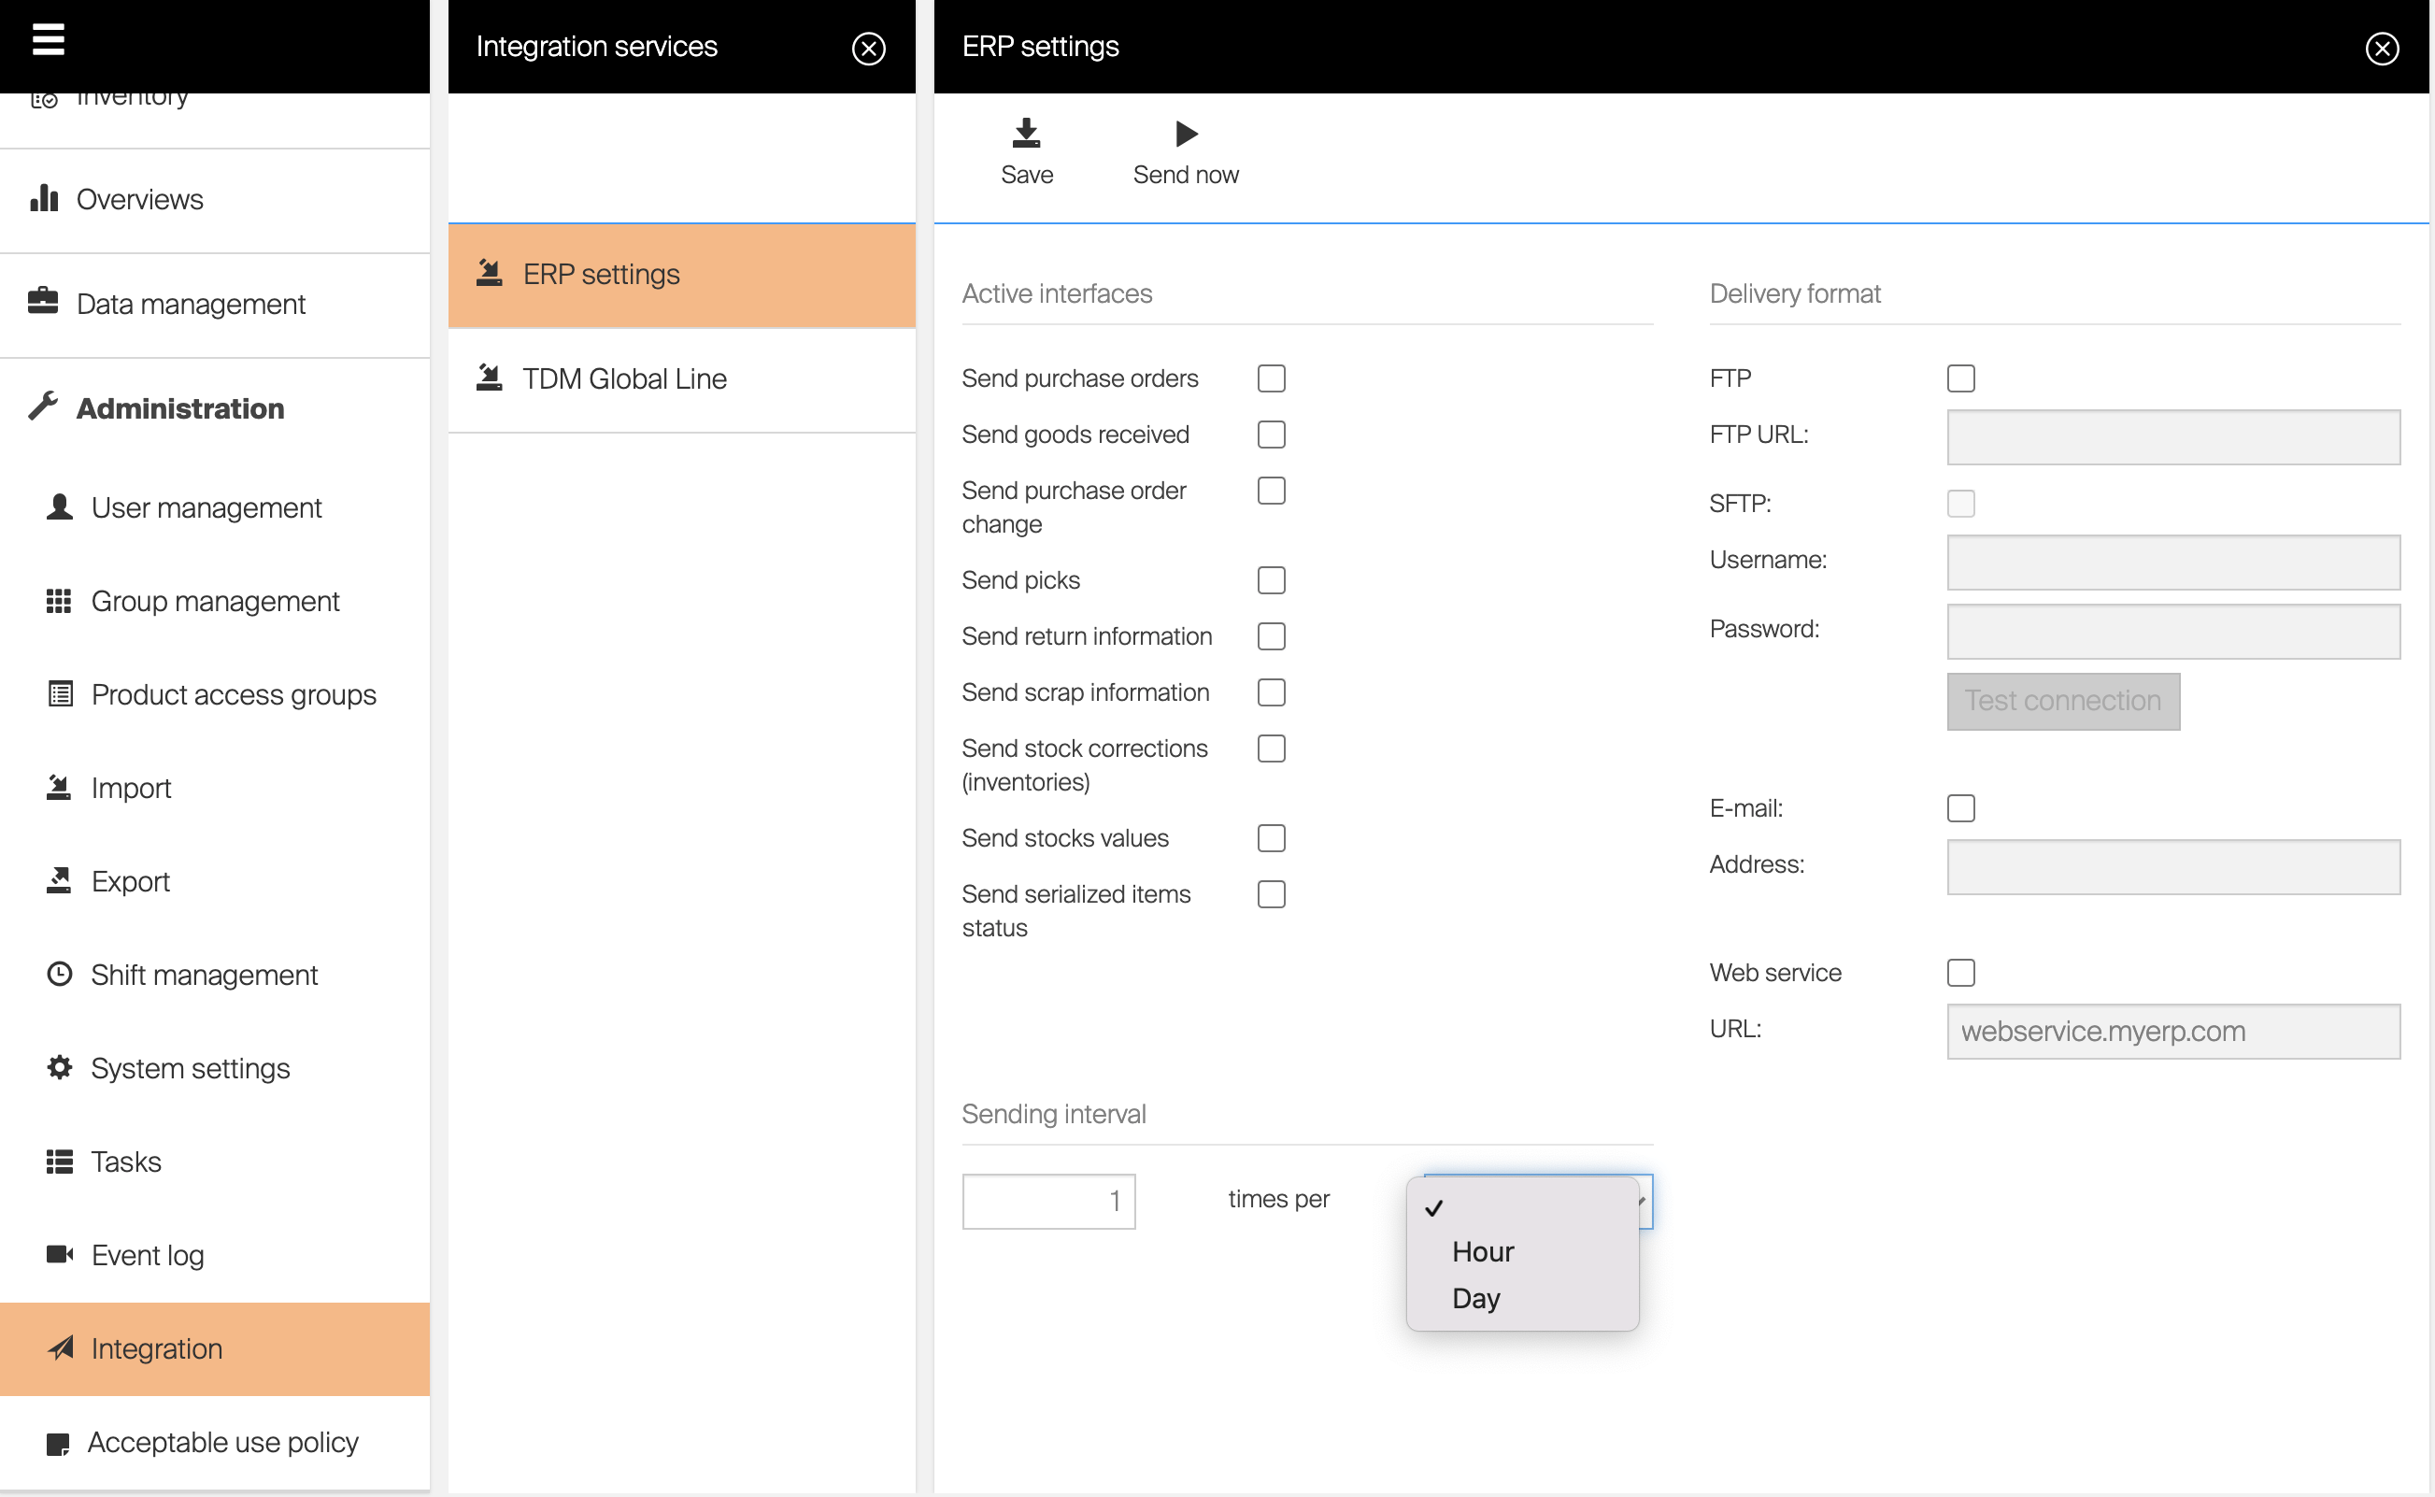Viewport: 2435px width, 1497px height.
Task: Click the System settings gear icon
Action: [x=60, y=1067]
